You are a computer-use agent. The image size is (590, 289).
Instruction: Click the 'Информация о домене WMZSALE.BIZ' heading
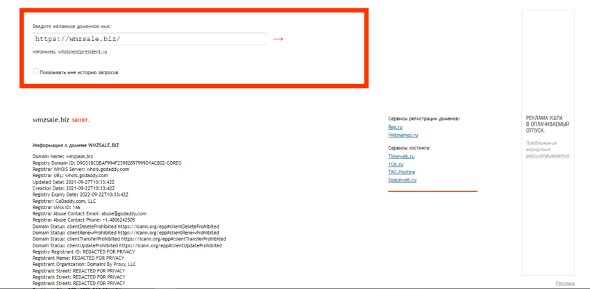76,145
